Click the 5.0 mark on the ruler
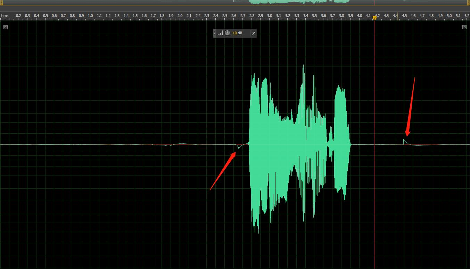This screenshot has width=470, height=269. click(449, 16)
